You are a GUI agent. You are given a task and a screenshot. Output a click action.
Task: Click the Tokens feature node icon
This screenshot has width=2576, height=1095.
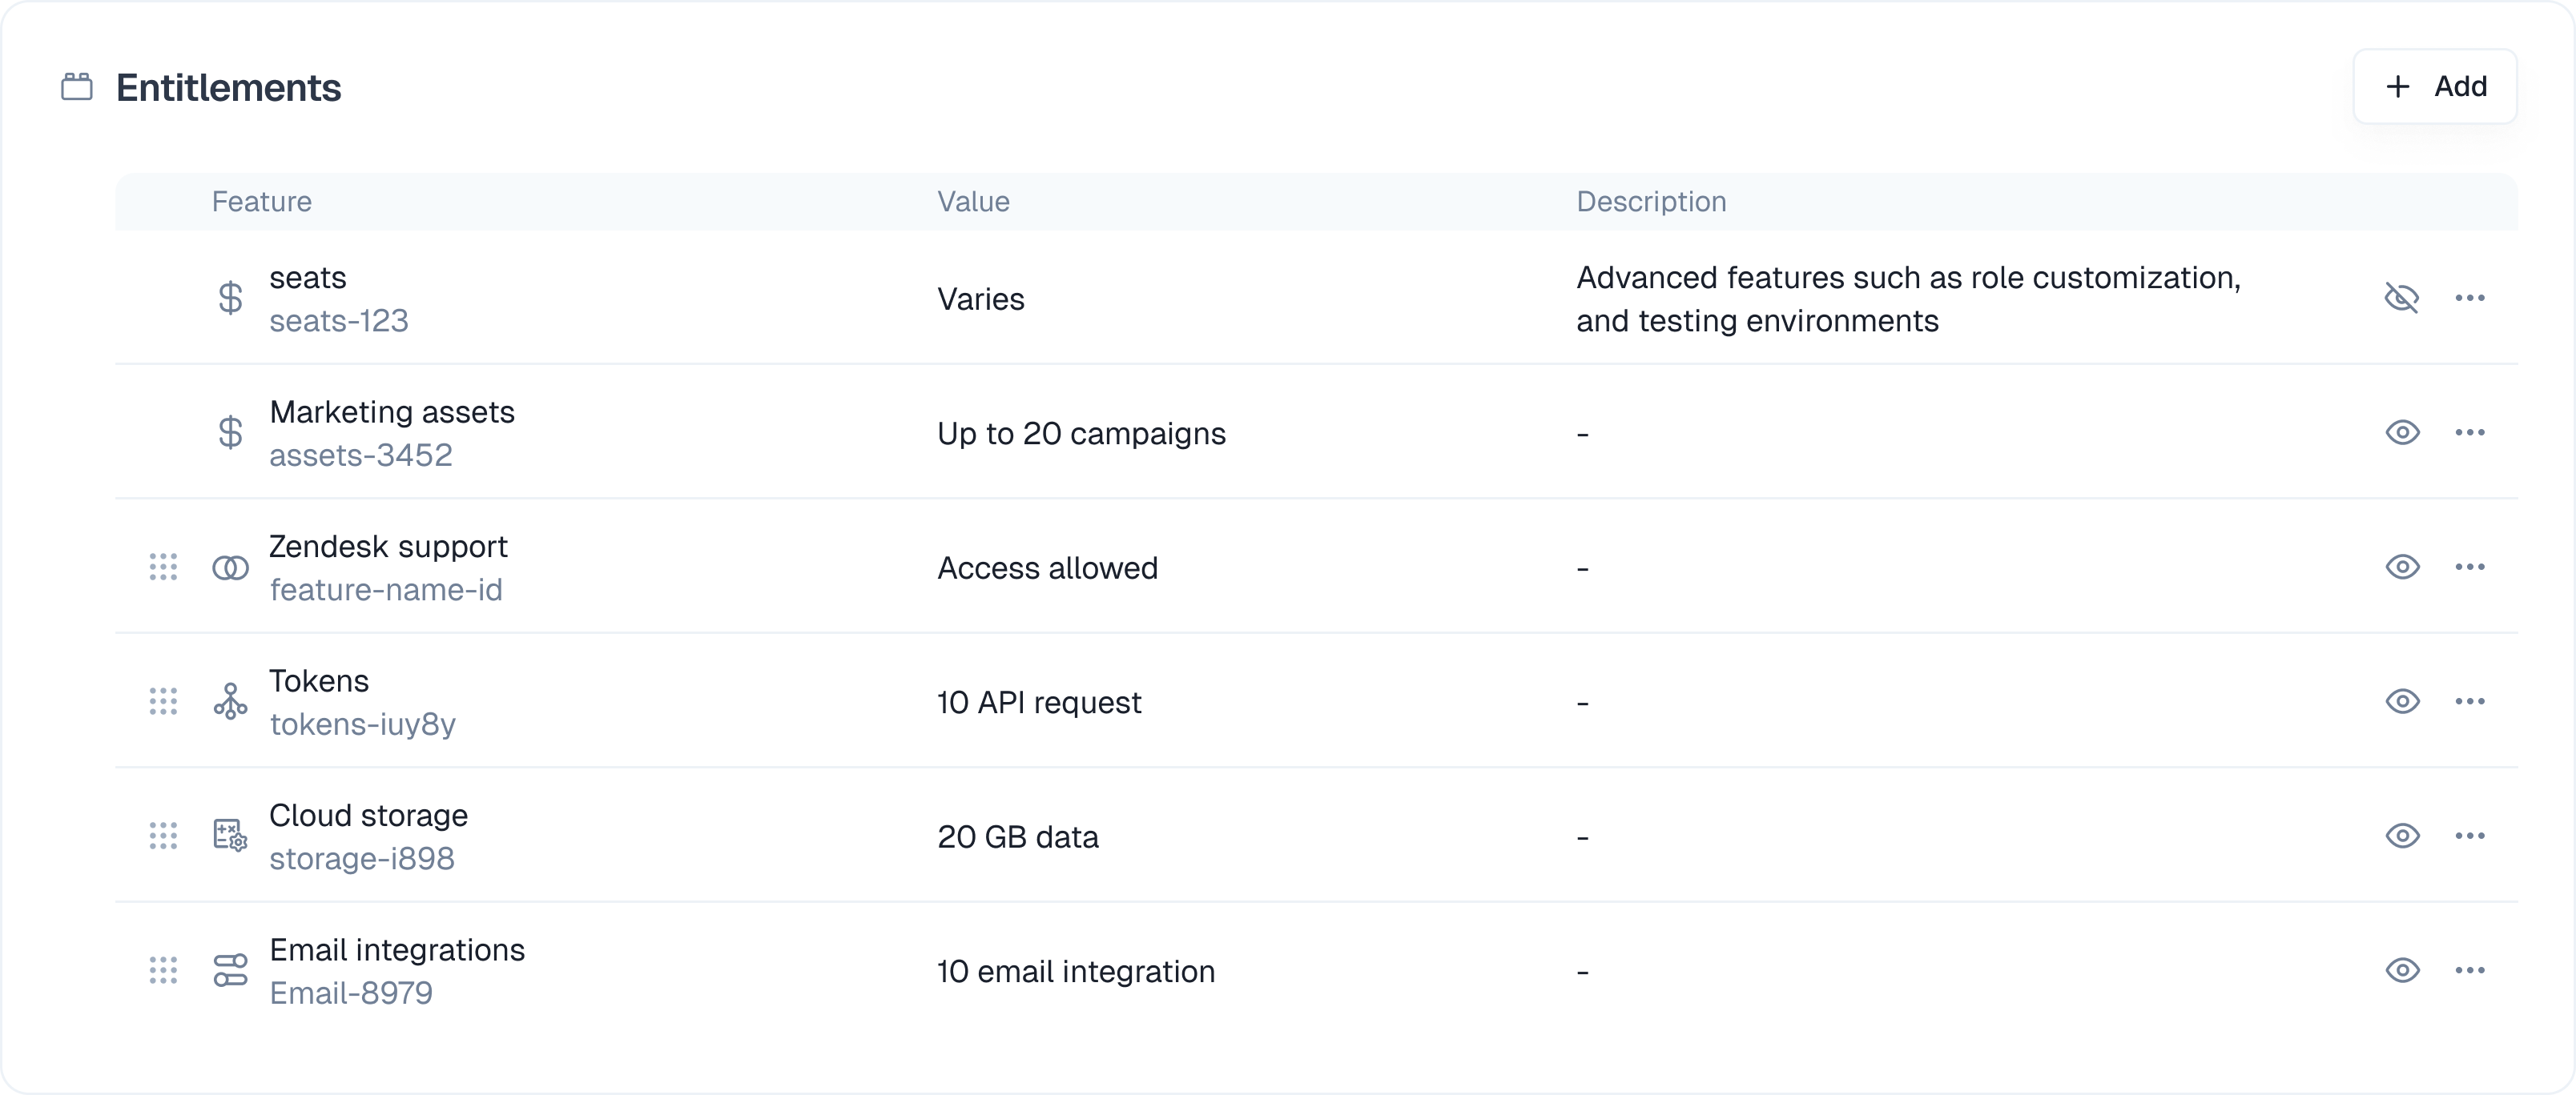pyautogui.click(x=230, y=701)
